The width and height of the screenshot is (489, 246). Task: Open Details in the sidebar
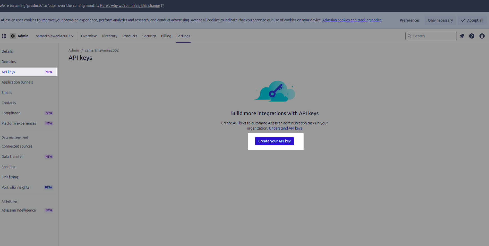[x=28, y=51]
